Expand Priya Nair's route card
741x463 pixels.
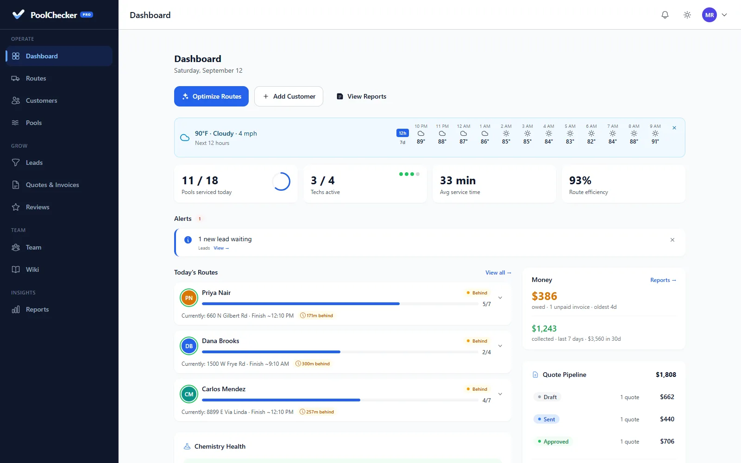500,298
